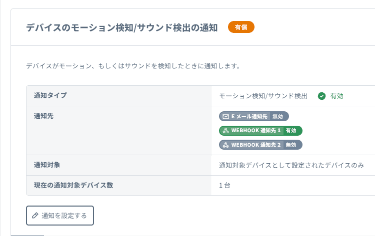Click the pencil icon on 通知を設定する button
375x236 pixels.
(x=35, y=216)
